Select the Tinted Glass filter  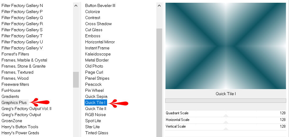(96, 133)
